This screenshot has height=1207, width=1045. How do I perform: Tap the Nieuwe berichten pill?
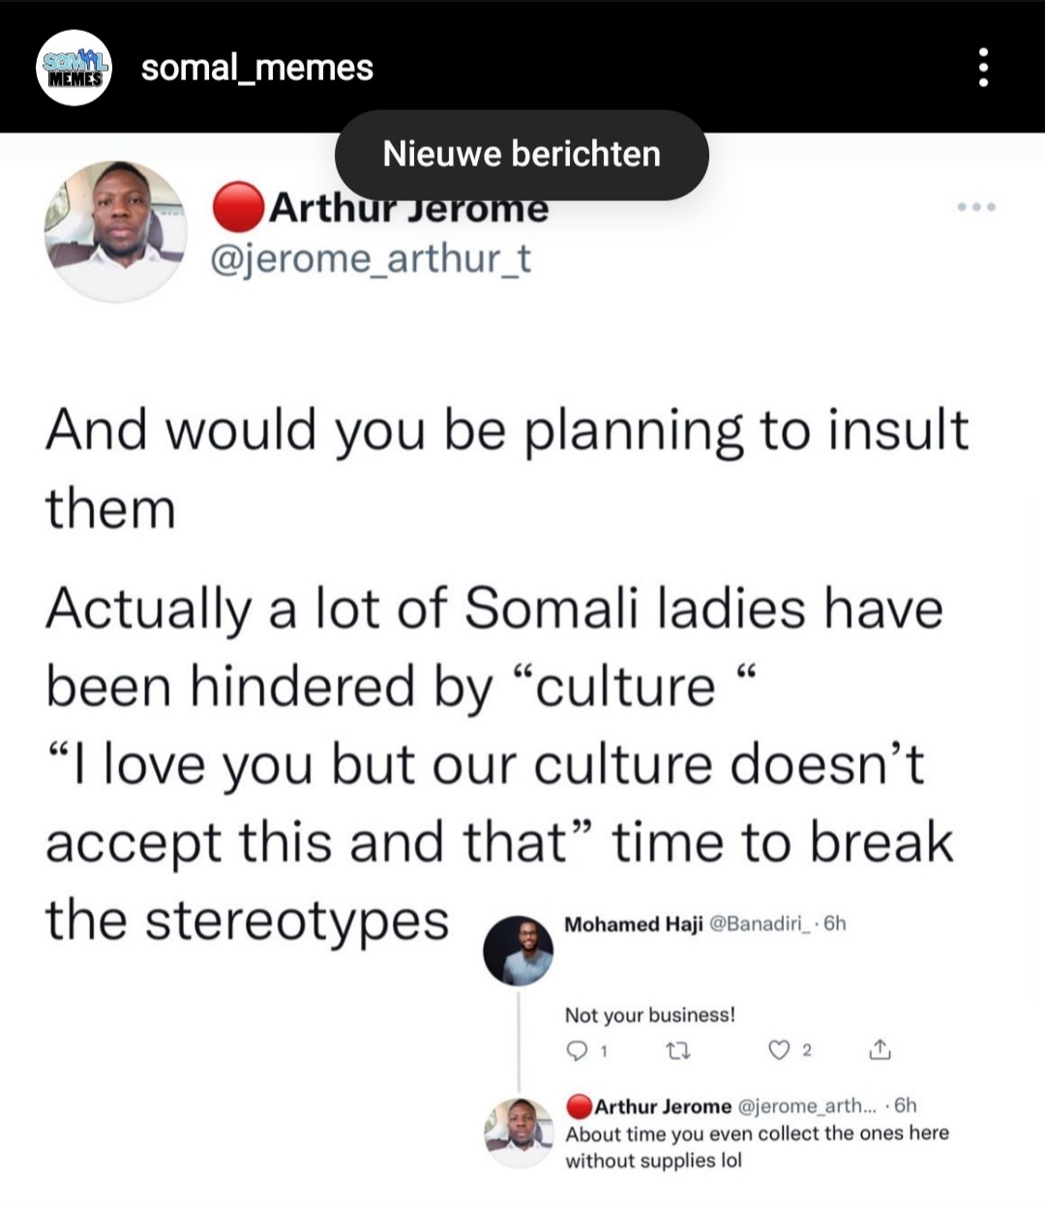522,155
